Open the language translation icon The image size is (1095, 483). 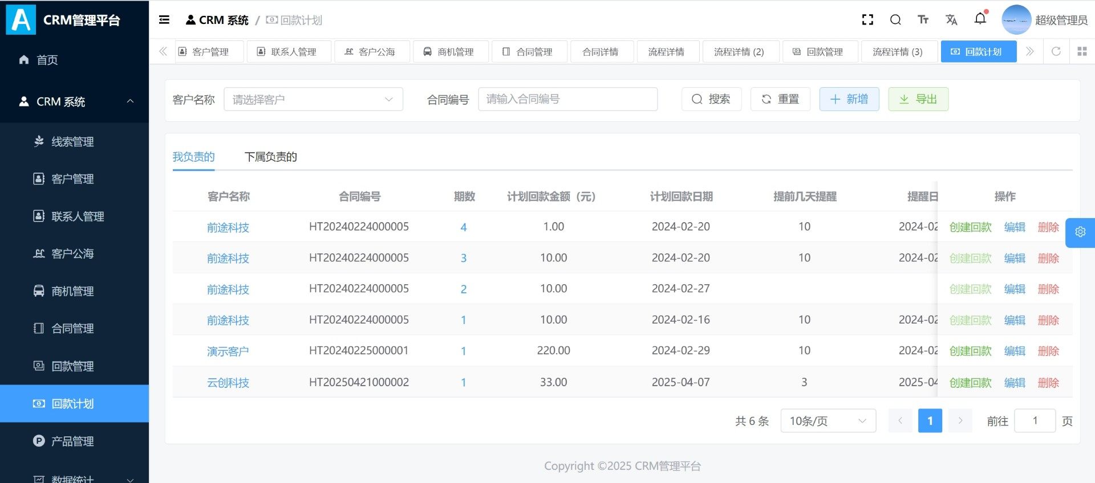pos(951,20)
